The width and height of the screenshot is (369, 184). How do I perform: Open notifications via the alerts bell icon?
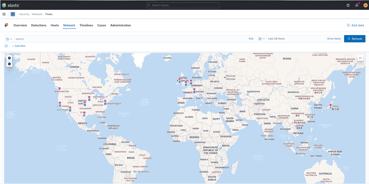coord(357,5)
